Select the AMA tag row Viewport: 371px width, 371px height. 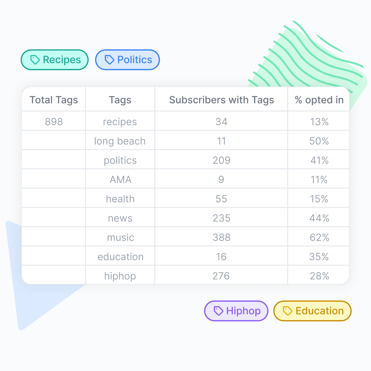tap(120, 180)
